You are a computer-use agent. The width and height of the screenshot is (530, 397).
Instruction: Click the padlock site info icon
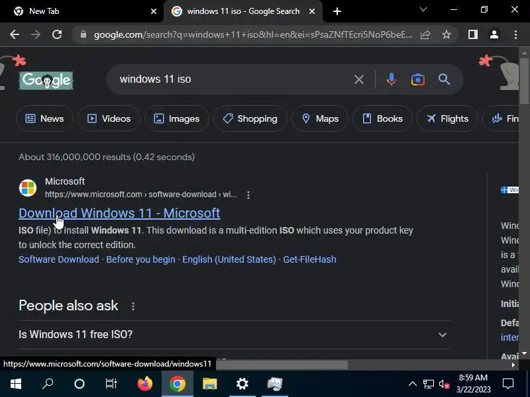pyautogui.click(x=83, y=34)
